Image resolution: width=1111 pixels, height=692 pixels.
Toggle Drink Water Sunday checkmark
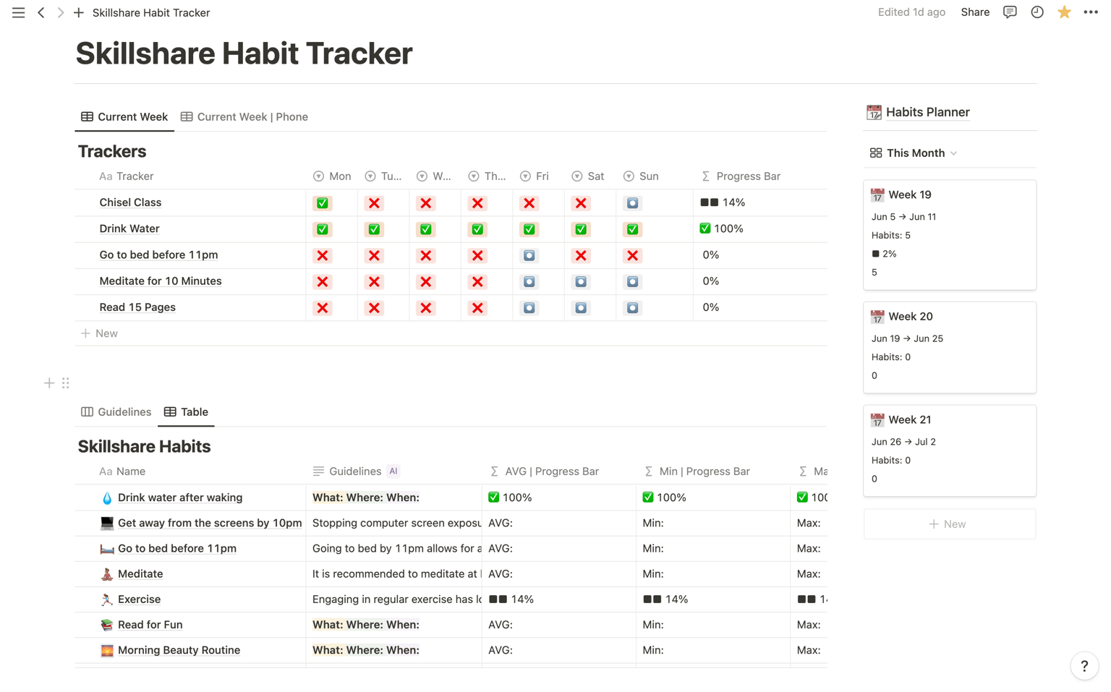[633, 229]
